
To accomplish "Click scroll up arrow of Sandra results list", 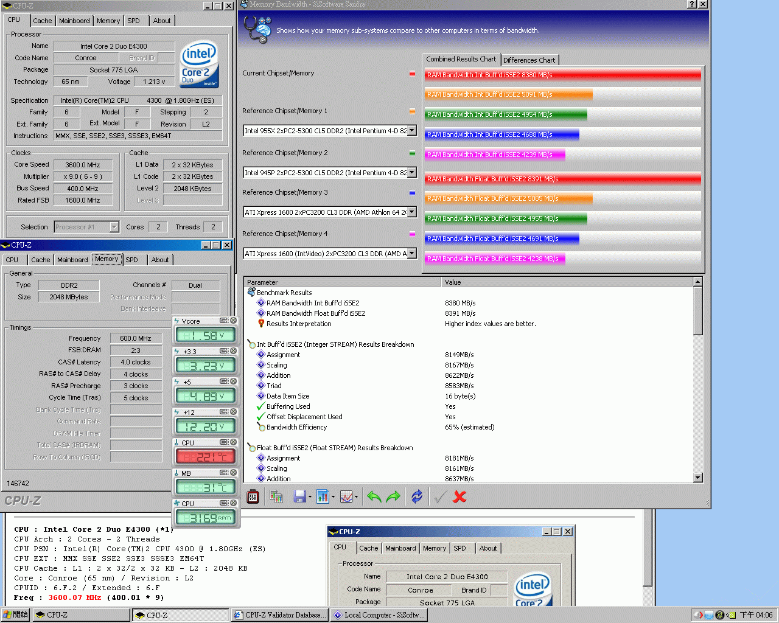I will 698,282.
